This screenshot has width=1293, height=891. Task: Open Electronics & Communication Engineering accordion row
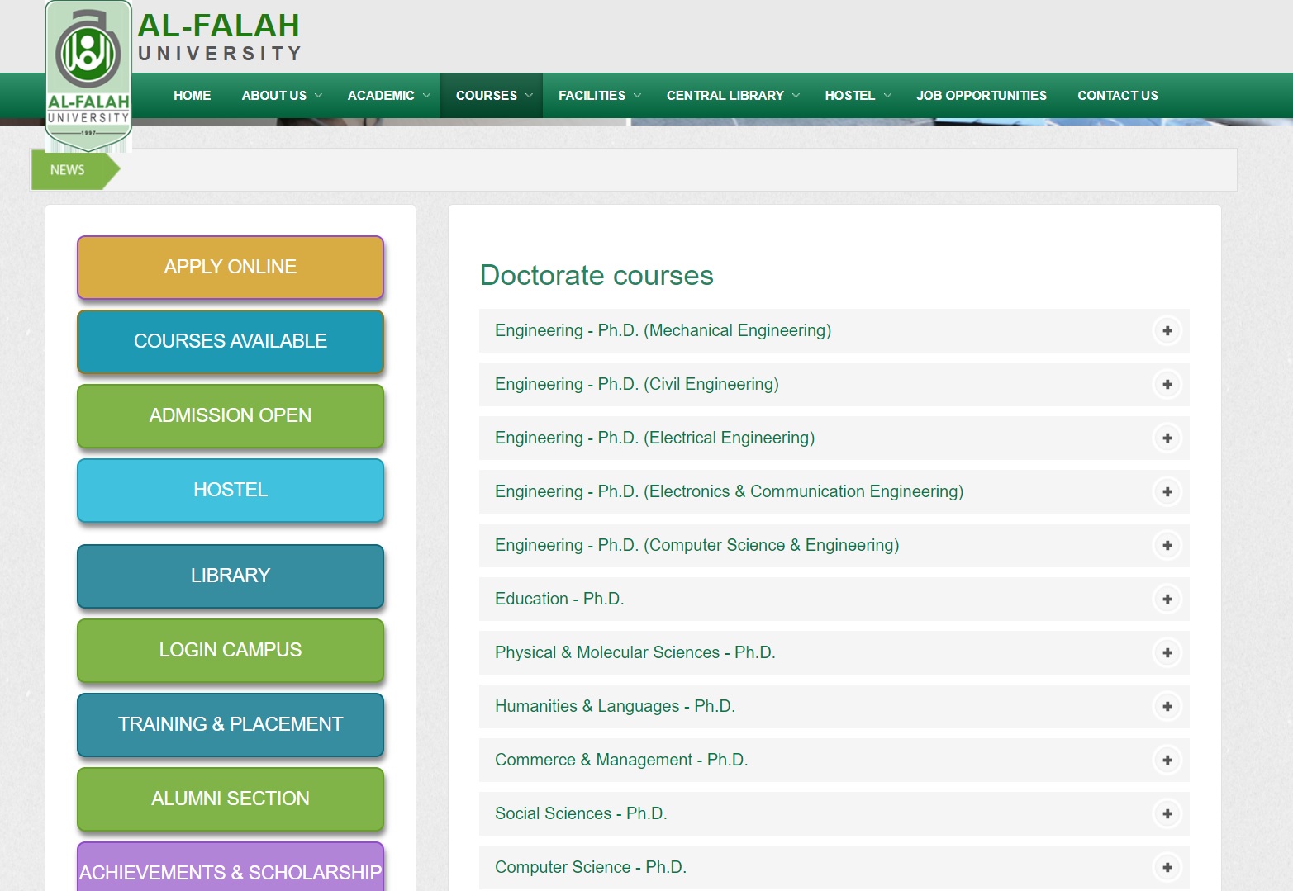(x=834, y=492)
